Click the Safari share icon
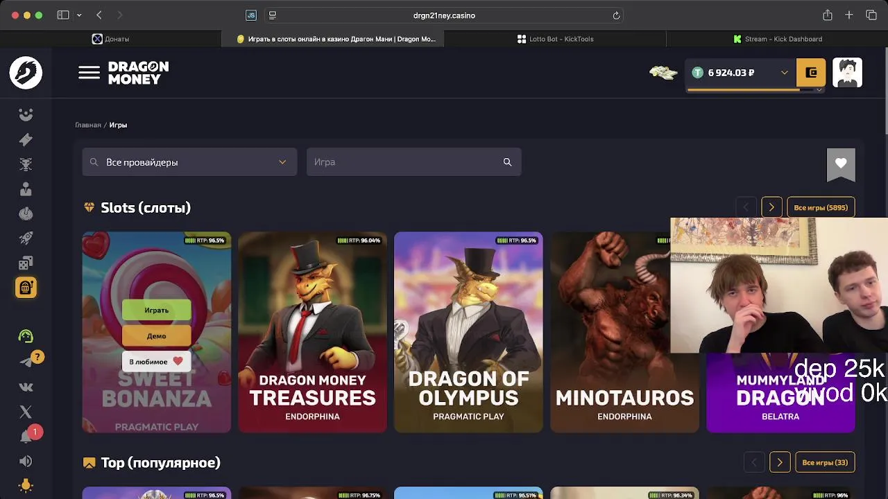 pos(827,15)
